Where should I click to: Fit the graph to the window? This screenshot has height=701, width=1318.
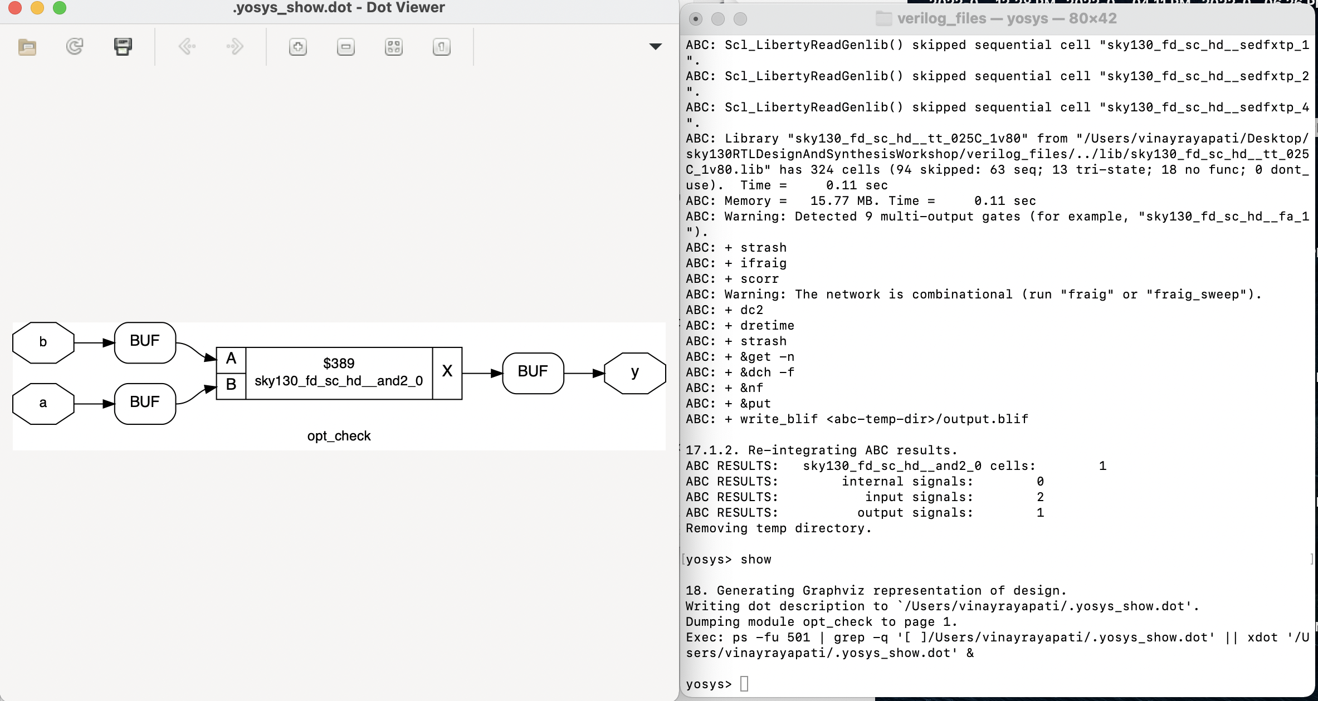click(394, 47)
